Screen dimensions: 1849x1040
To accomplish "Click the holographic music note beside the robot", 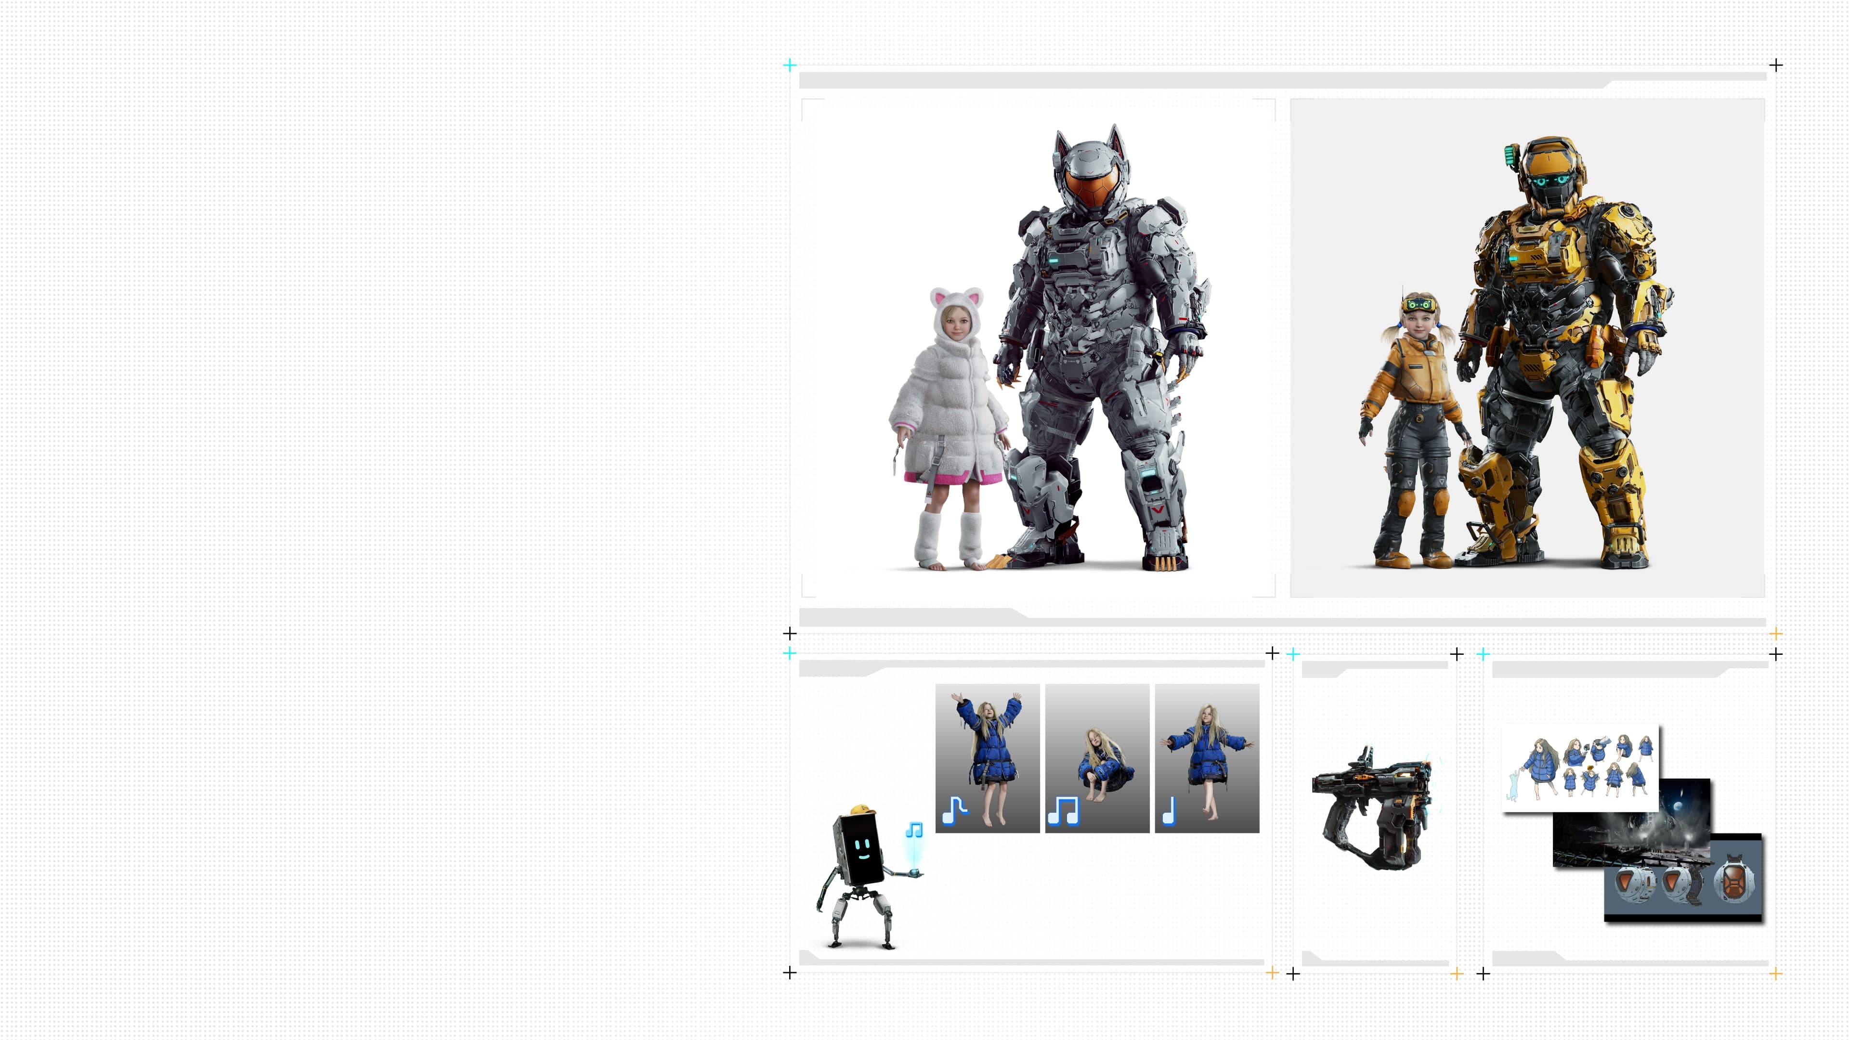I will (914, 830).
